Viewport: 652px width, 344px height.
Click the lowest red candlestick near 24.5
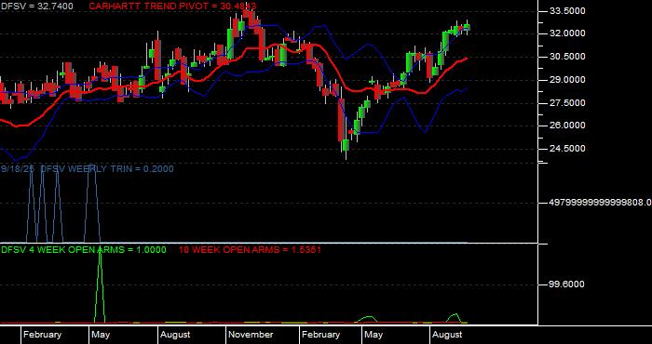[341, 120]
